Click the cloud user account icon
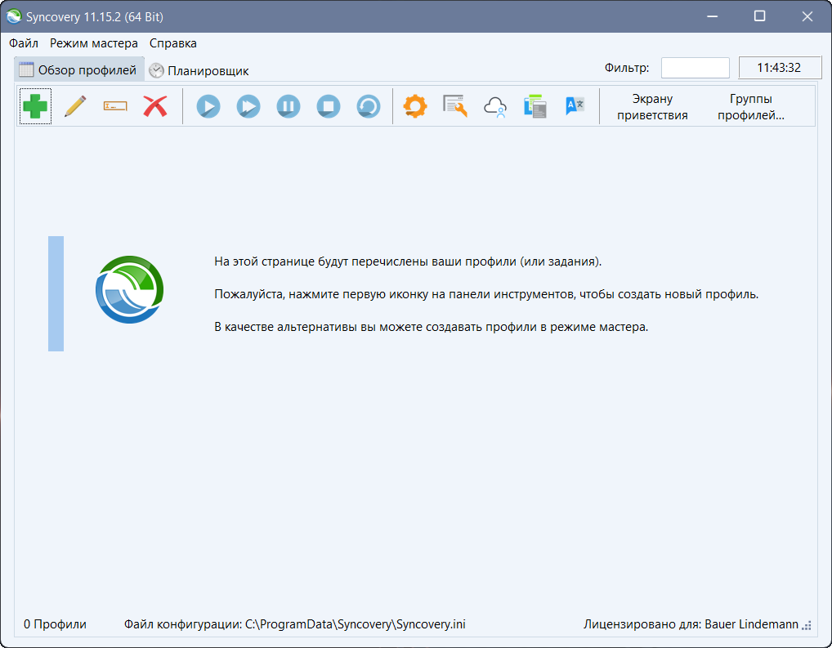The width and height of the screenshot is (832, 648). [495, 106]
